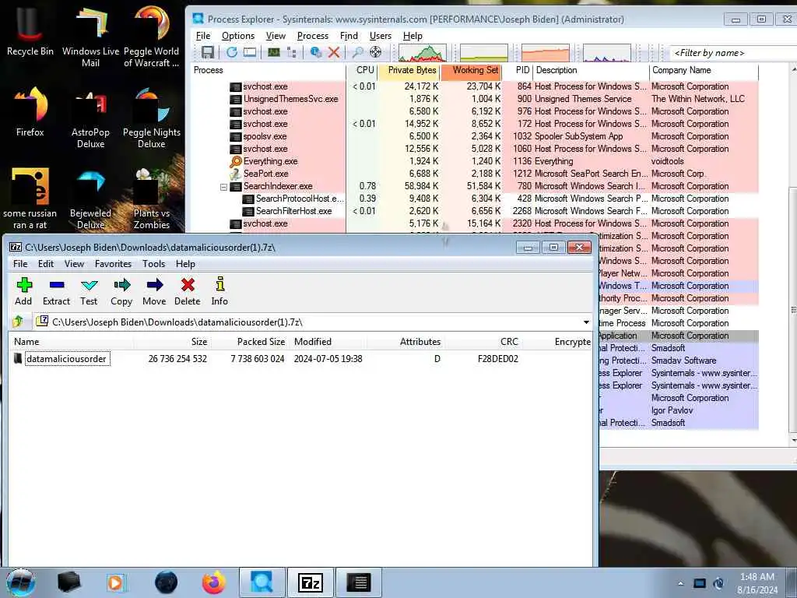This screenshot has width=797, height=598.
Task: Click the Firefox desktop shortcut
Action: [30, 112]
